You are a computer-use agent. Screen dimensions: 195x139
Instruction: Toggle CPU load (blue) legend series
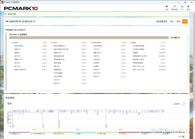(x=151, y=133)
